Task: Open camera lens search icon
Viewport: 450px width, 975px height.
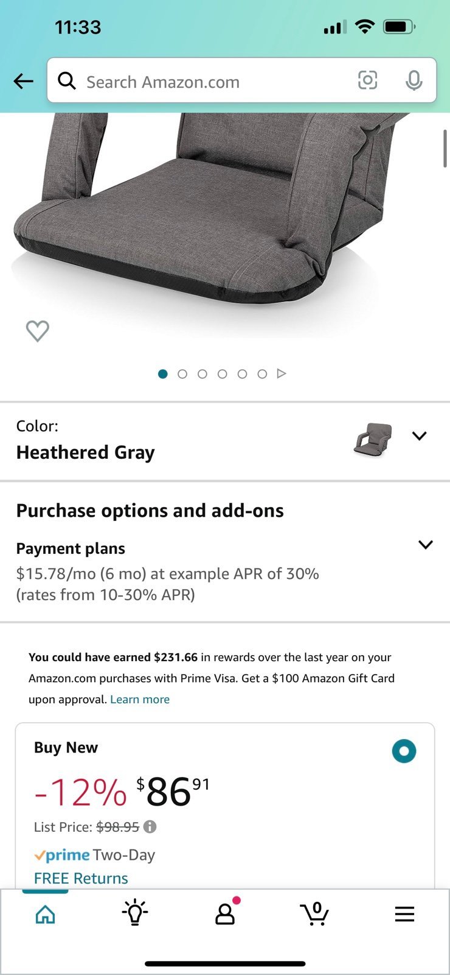Action: (x=367, y=80)
